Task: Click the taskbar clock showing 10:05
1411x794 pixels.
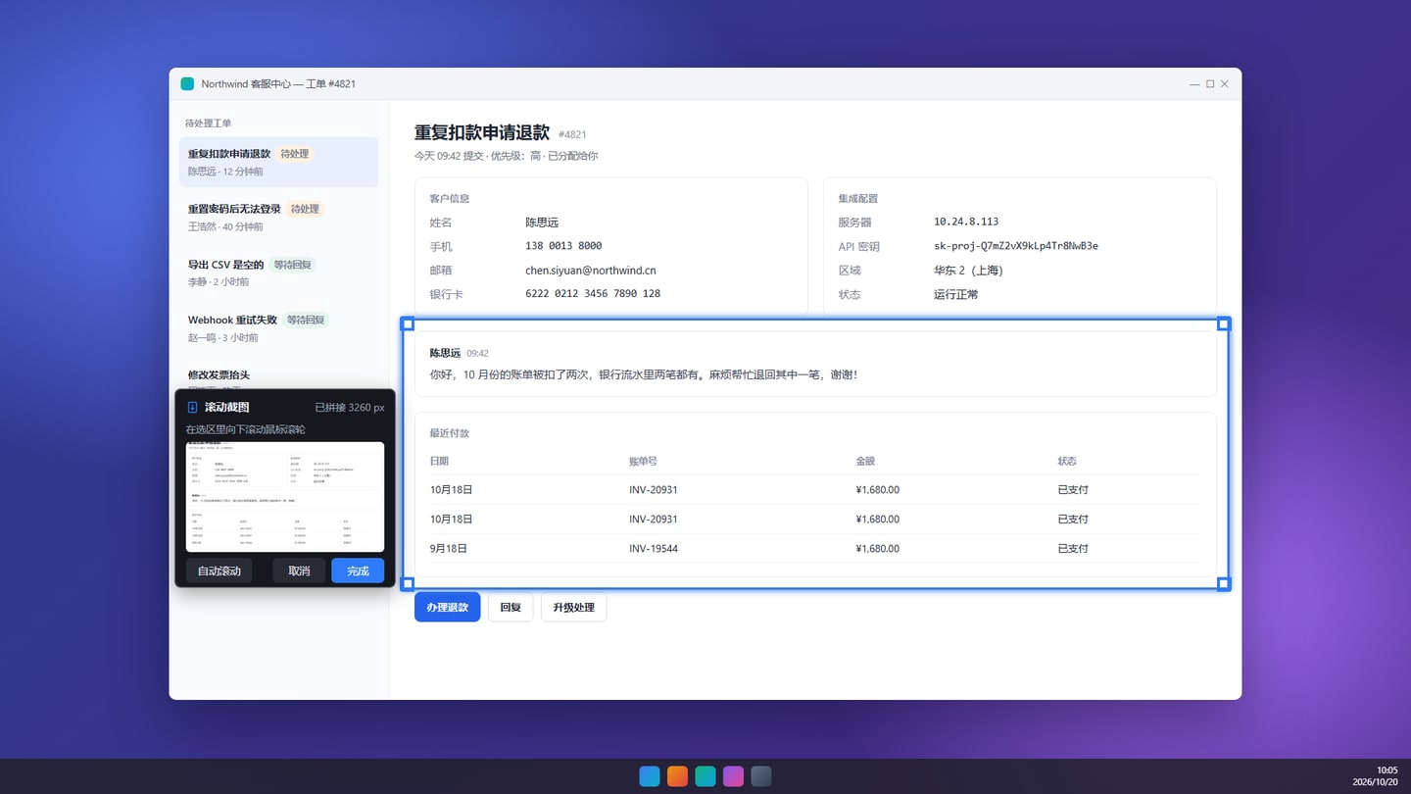Action: (1387, 770)
